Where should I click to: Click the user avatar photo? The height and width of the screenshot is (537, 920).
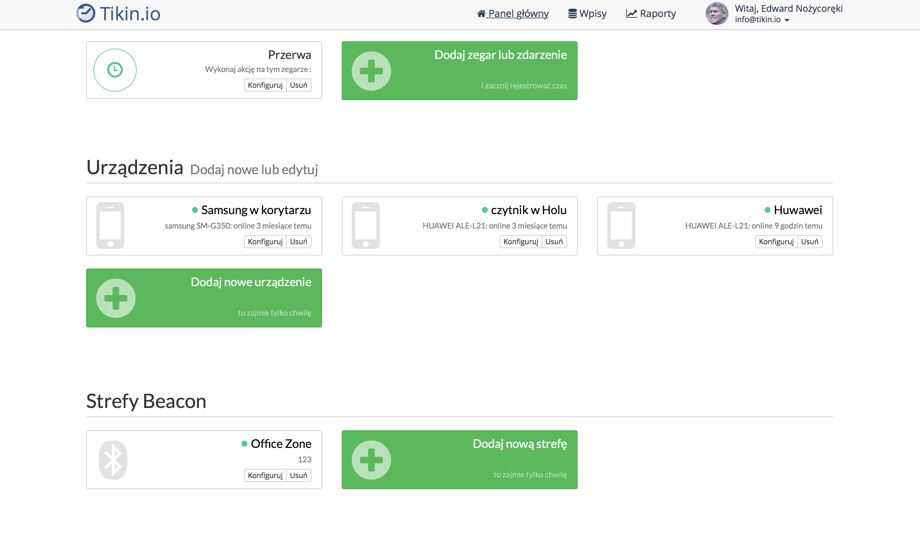coord(717,13)
